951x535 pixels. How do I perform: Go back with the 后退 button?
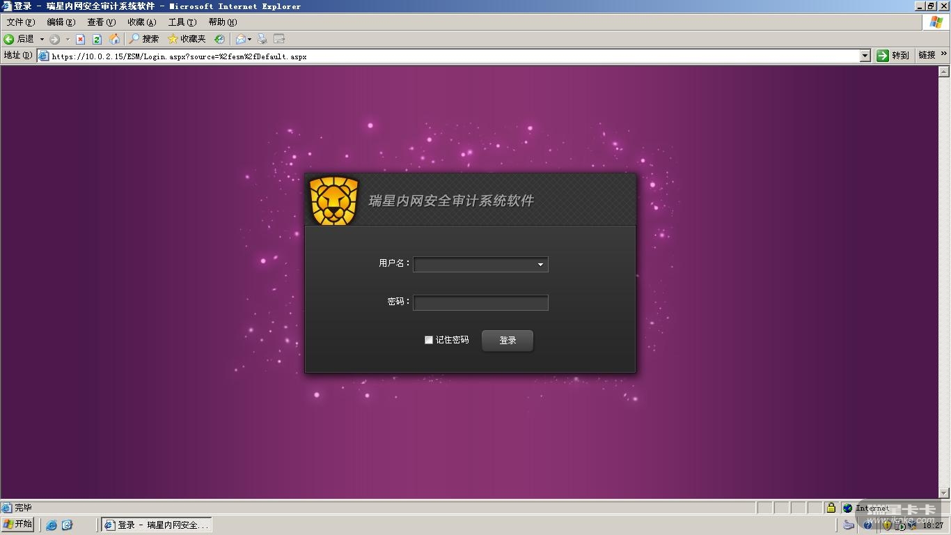pyautogui.click(x=19, y=39)
